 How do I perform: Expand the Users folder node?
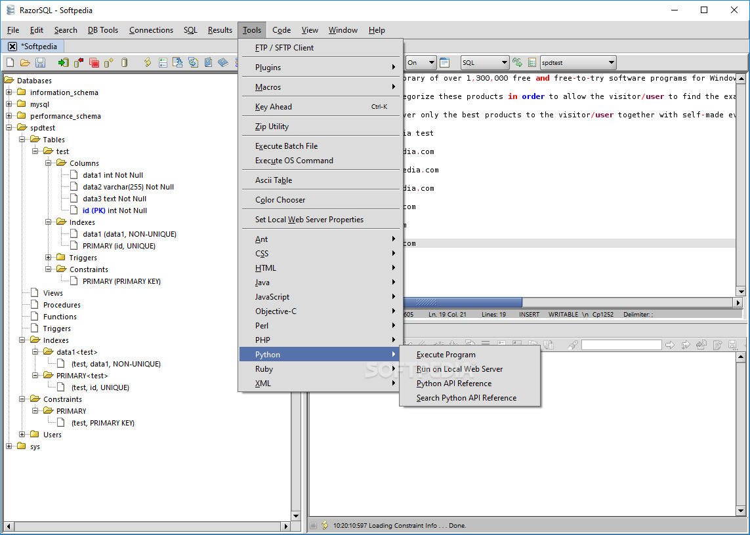click(x=22, y=434)
